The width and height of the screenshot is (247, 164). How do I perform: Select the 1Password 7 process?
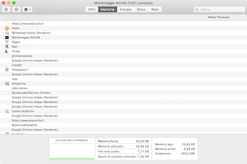(x=123, y=70)
